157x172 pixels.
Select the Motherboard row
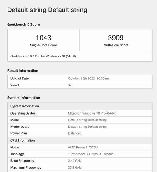point(80,127)
